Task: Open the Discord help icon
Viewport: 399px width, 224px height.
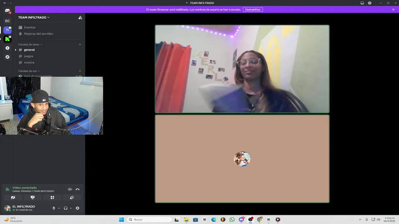Action: 370,3
